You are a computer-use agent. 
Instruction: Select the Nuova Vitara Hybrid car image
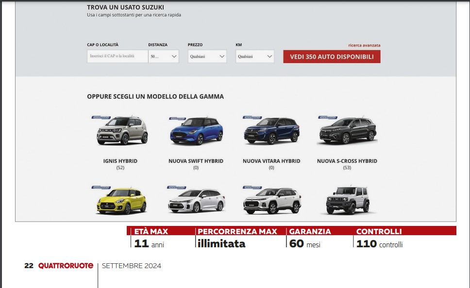pos(271,131)
